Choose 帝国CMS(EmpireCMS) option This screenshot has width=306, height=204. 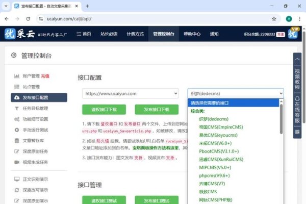221,127
